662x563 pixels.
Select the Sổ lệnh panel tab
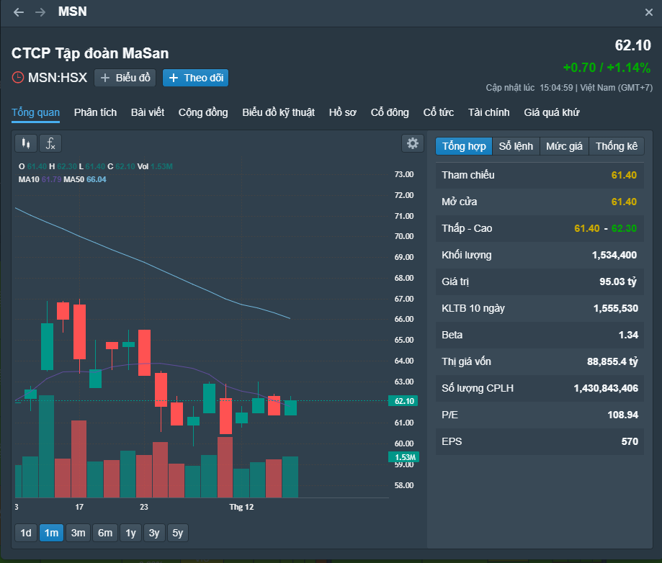coord(516,146)
